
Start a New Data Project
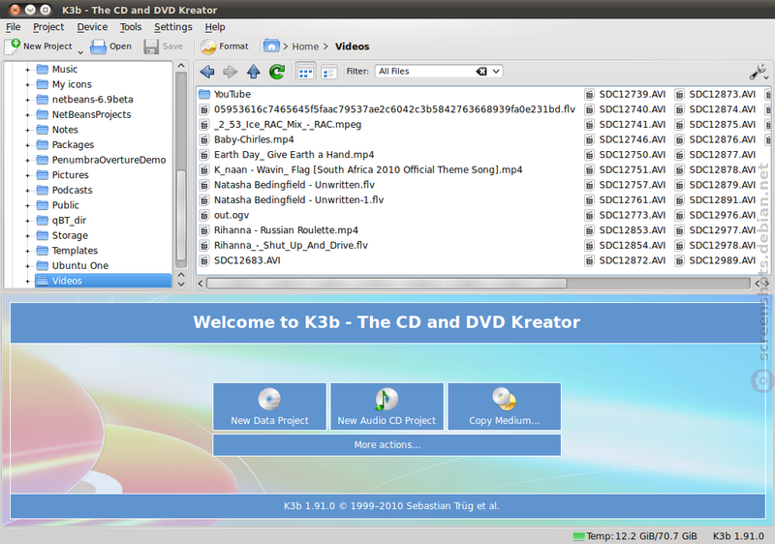coord(270,407)
